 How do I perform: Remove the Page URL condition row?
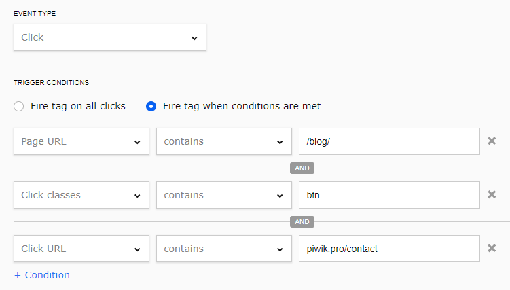(492, 141)
